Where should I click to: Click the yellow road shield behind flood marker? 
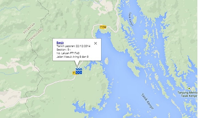pos(74,73)
